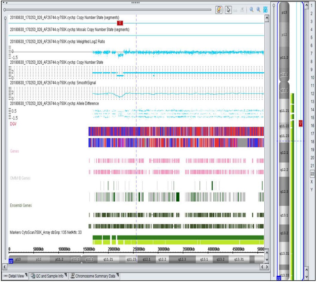Click the vertical slider knob left of the tracks

point(5,18)
